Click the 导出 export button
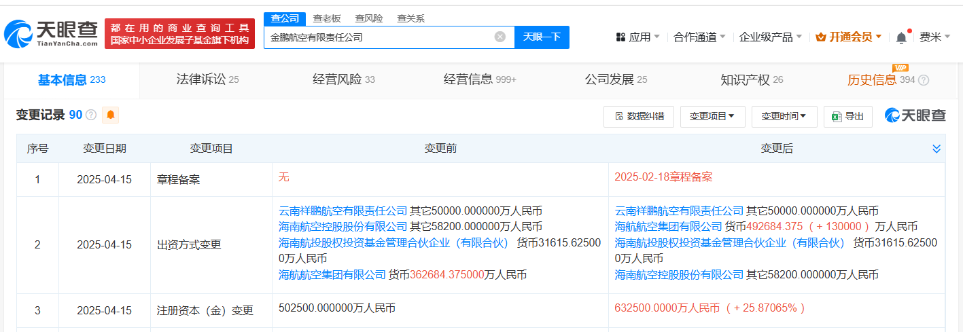Image resolution: width=963 pixels, height=332 pixels. coord(847,116)
